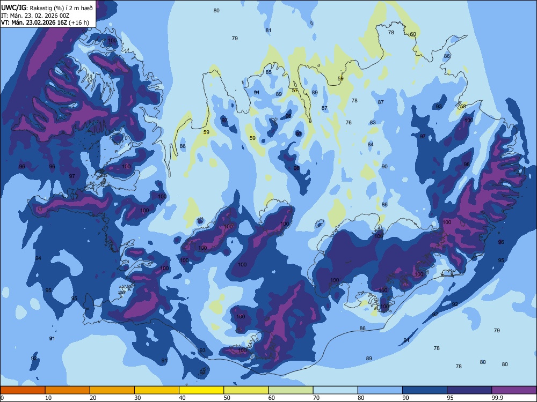Viewport: 537px width, 402px height.
Task: Click the 60–70 light green legend swatch
Action: click(x=291, y=390)
